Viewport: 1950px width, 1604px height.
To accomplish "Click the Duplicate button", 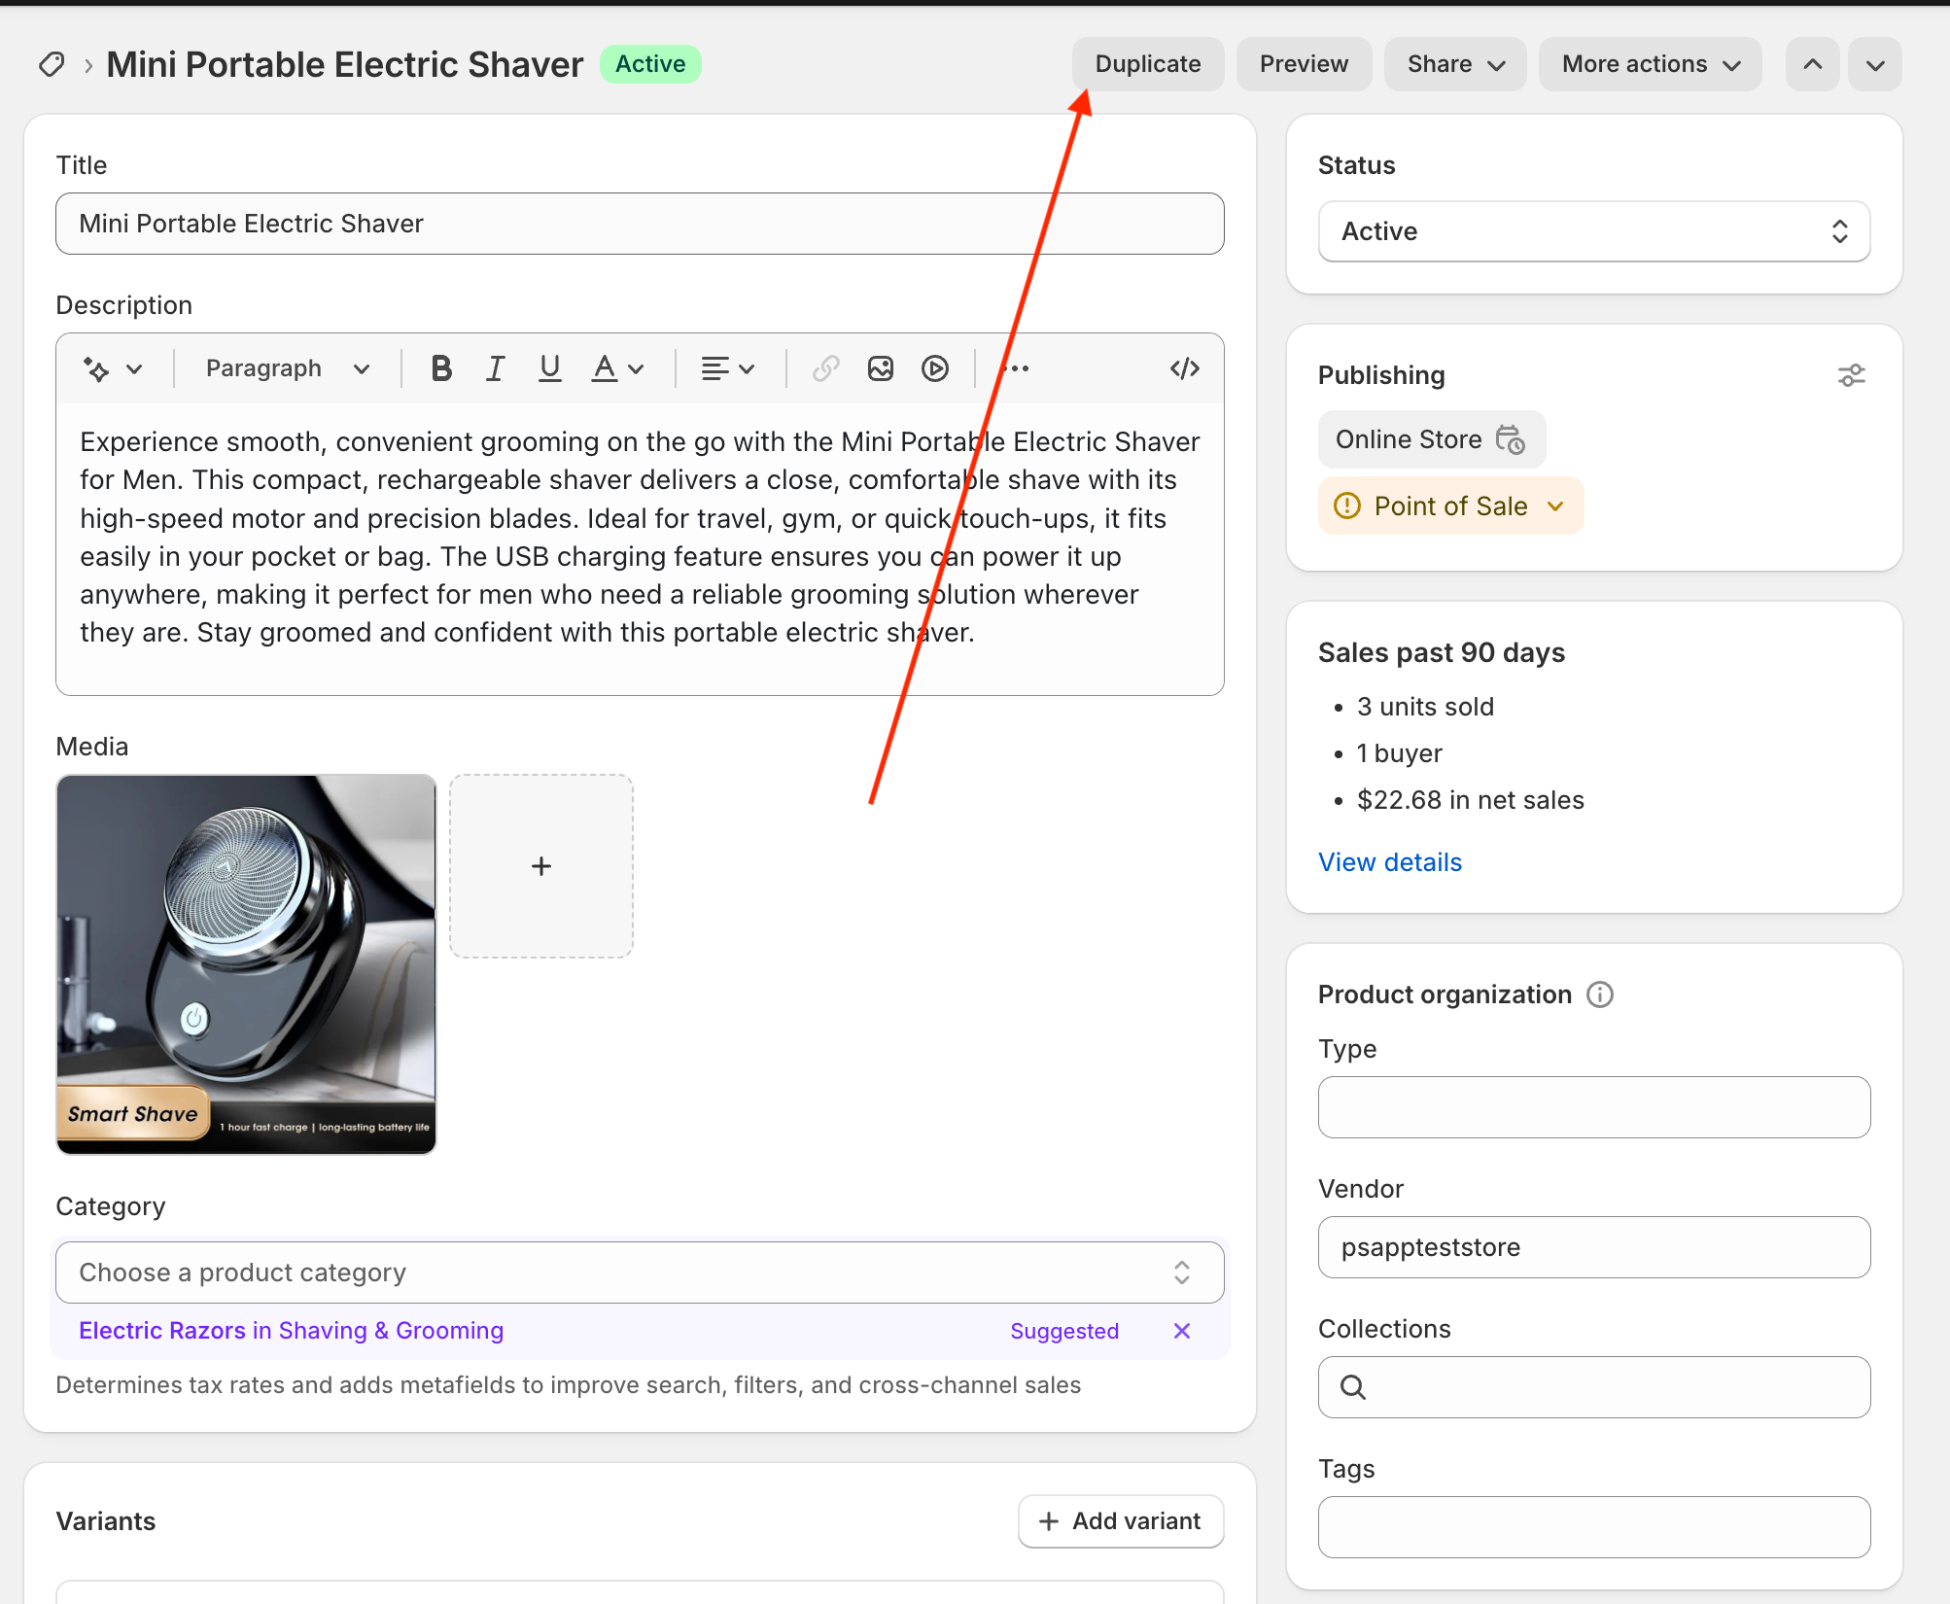I will click(x=1147, y=64).
